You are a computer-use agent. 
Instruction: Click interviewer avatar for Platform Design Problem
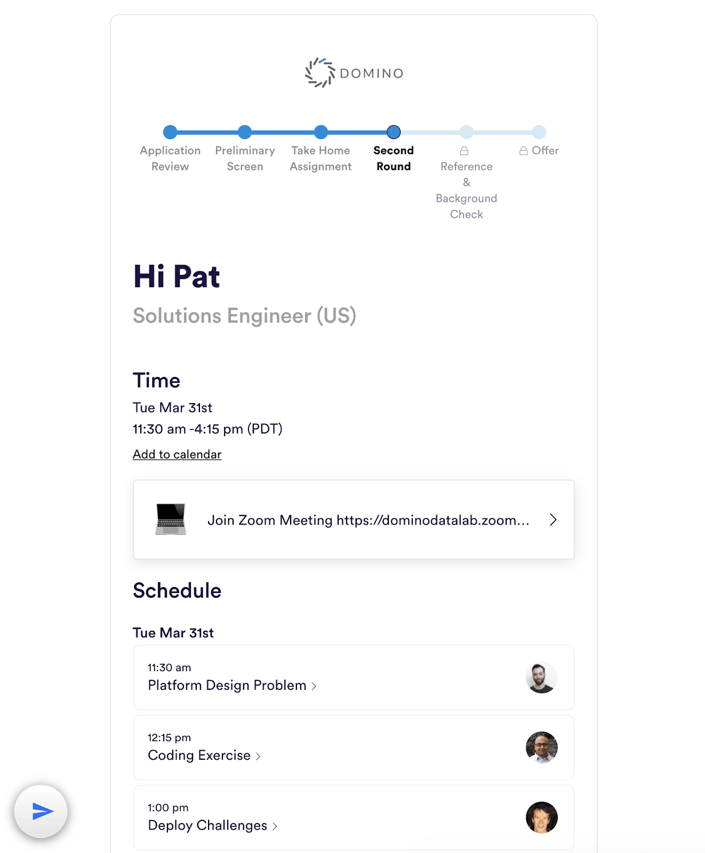pos(542,678)
